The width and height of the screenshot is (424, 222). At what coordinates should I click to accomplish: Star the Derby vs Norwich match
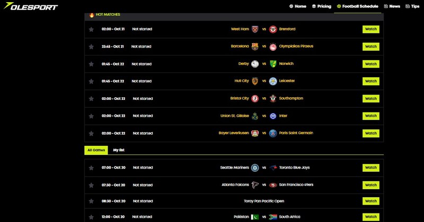click(x=91, y=64)
